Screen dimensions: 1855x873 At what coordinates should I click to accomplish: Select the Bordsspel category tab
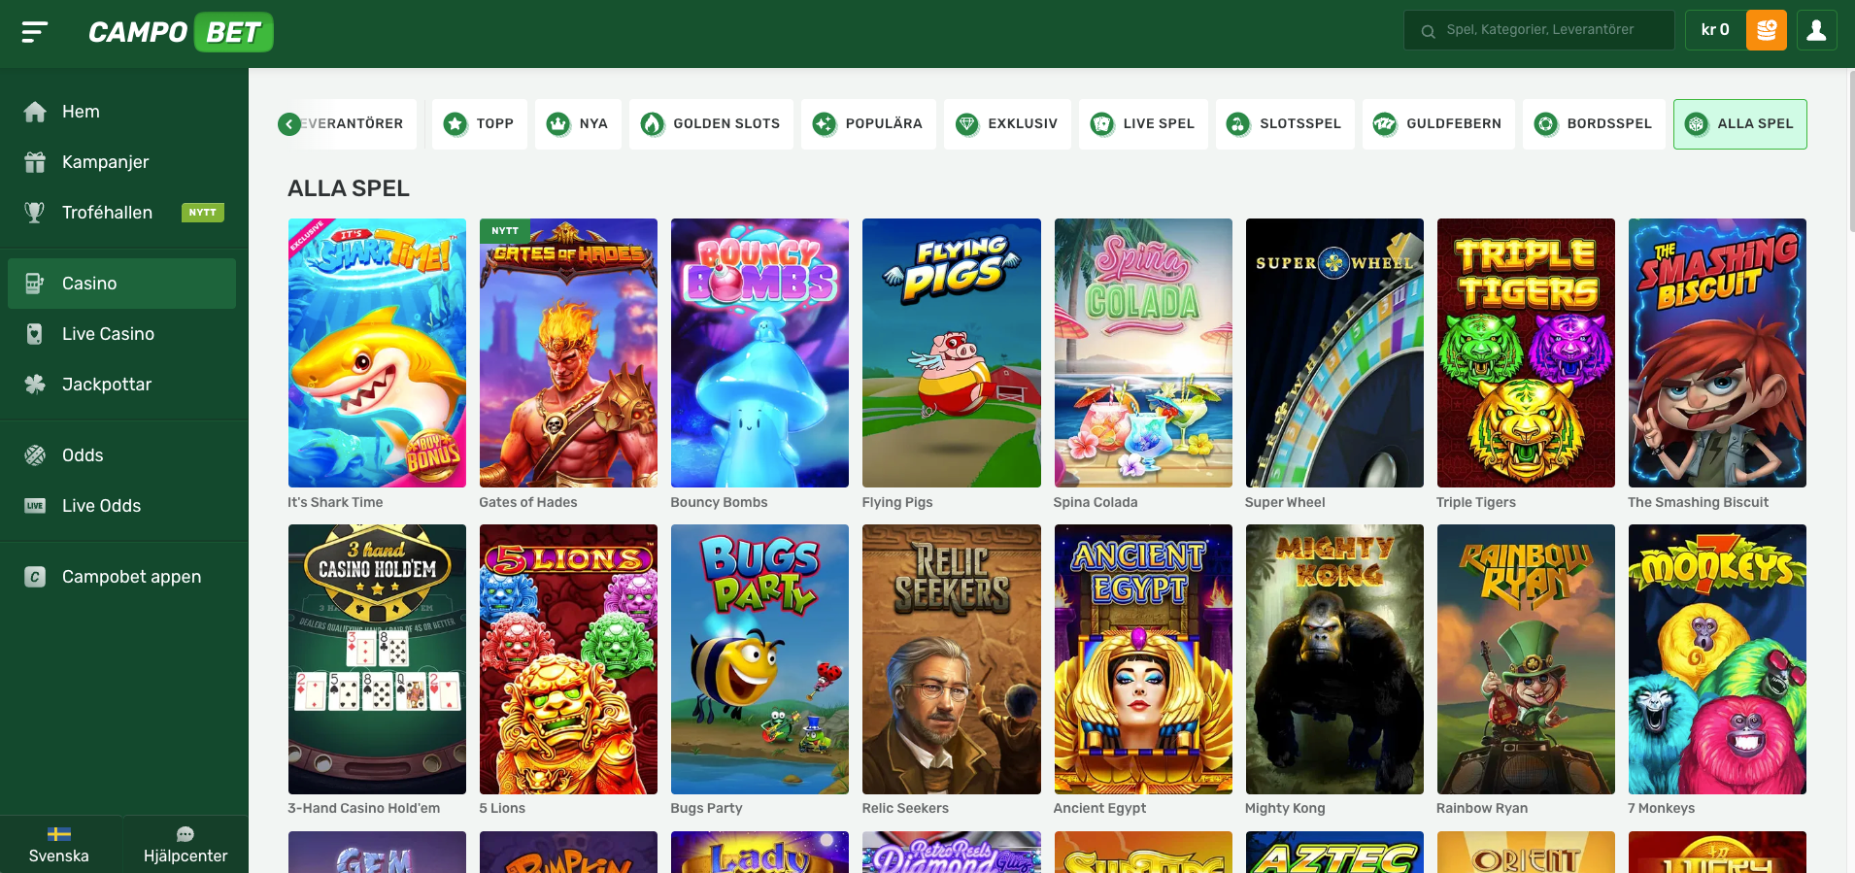[1594, 124]
